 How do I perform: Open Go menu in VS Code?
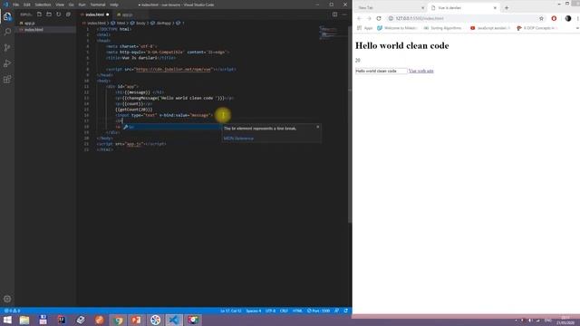click(x=71, y=5)
